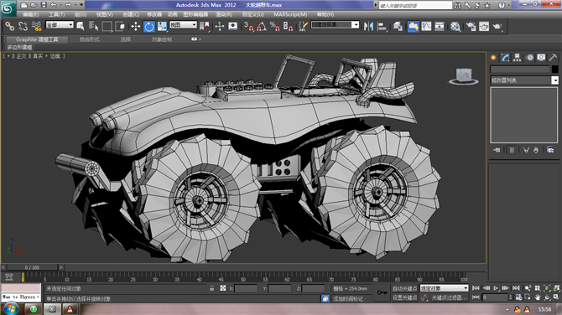Click the Mirror tool icon
The image size is (562, 315).
(368, 26)
